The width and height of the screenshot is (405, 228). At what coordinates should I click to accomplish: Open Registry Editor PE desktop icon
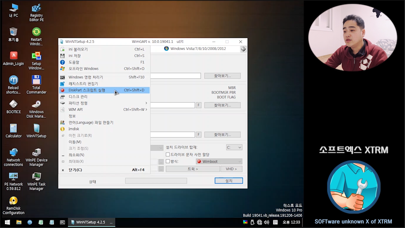coord(37,13)
